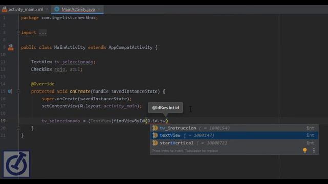Click the findViewById call on line 19

point(129,121)
